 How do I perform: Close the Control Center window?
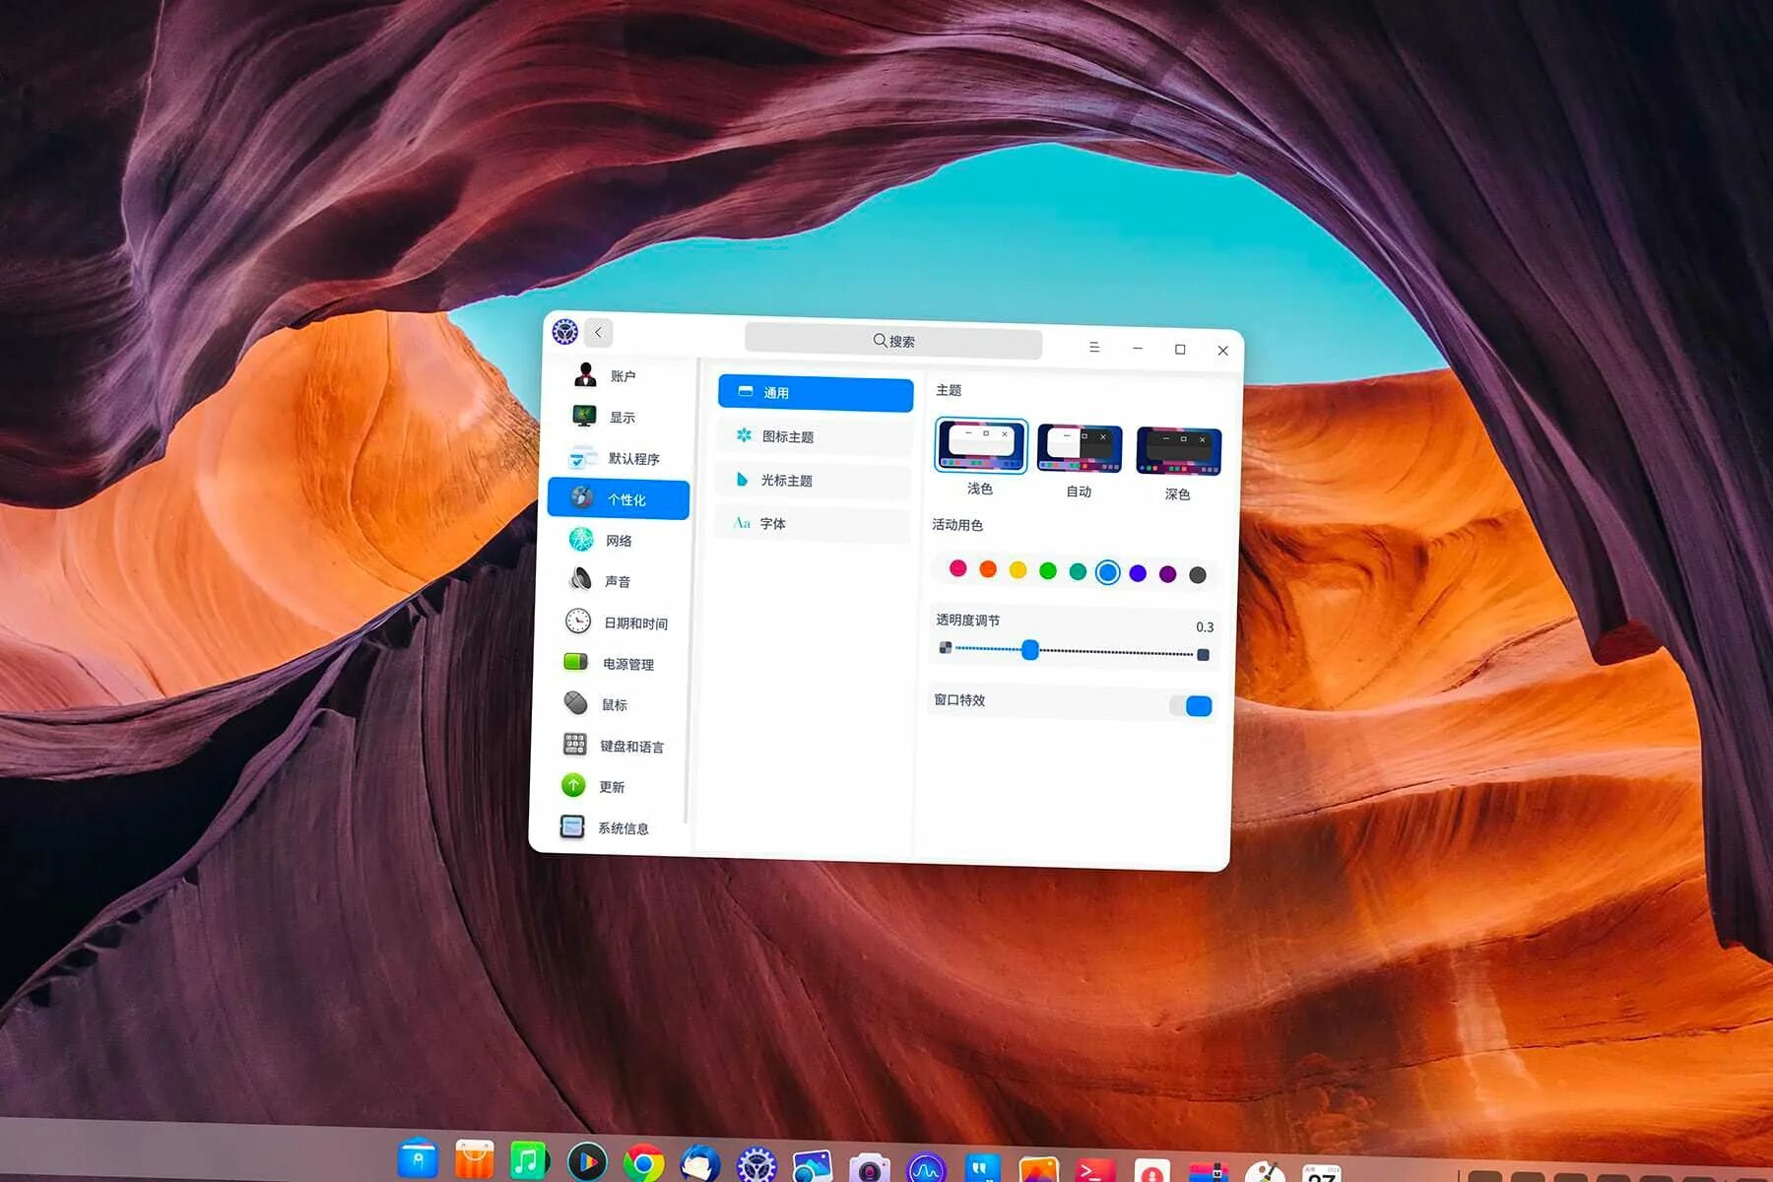(x=1222, y=351)
